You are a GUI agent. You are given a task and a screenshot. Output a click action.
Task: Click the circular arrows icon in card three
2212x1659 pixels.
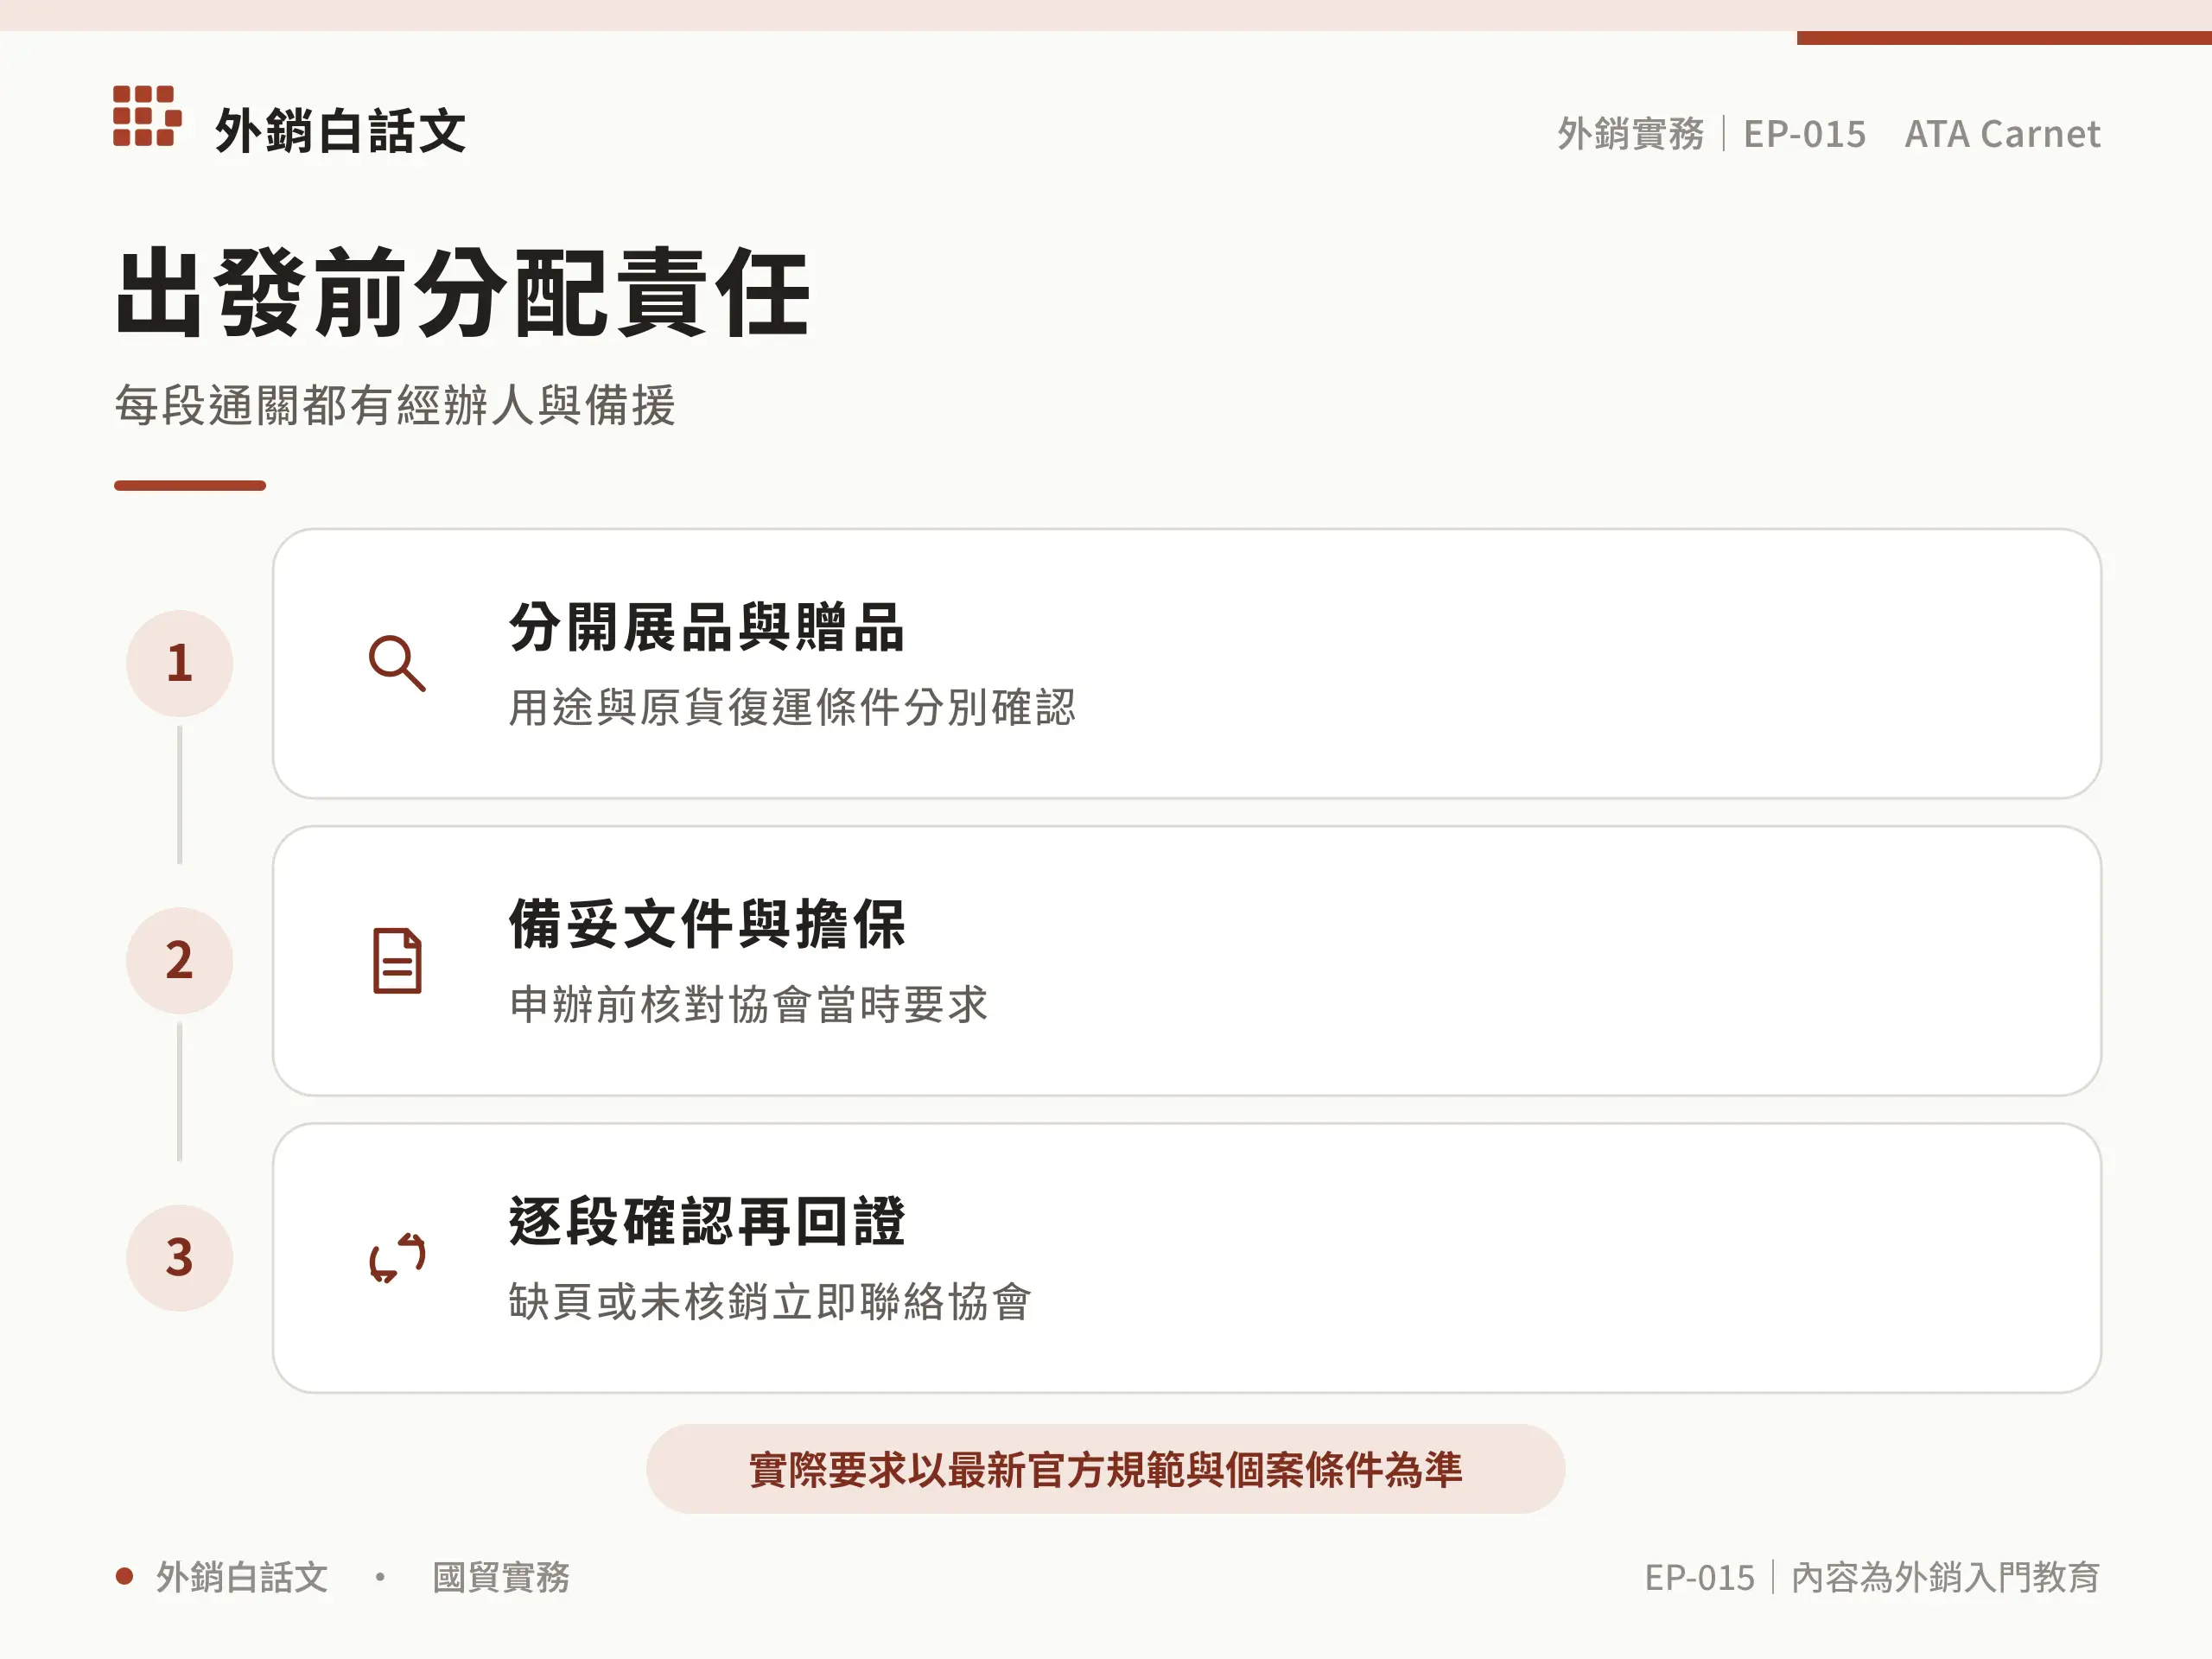coord(397,1258)
